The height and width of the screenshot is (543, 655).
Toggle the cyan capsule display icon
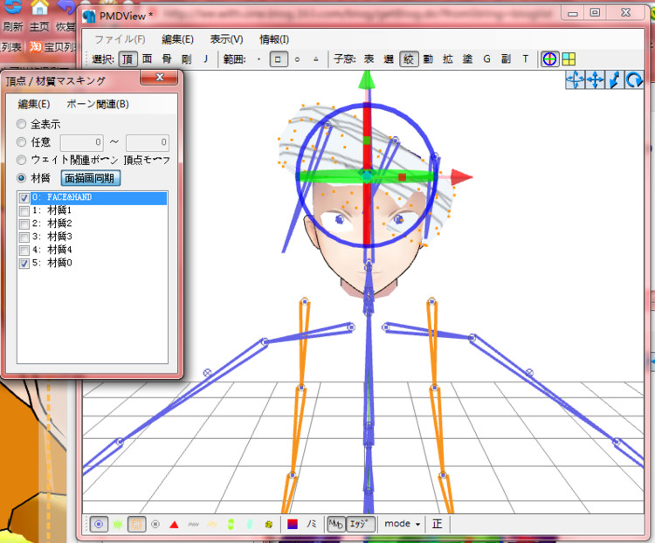(x=250, y=524)
